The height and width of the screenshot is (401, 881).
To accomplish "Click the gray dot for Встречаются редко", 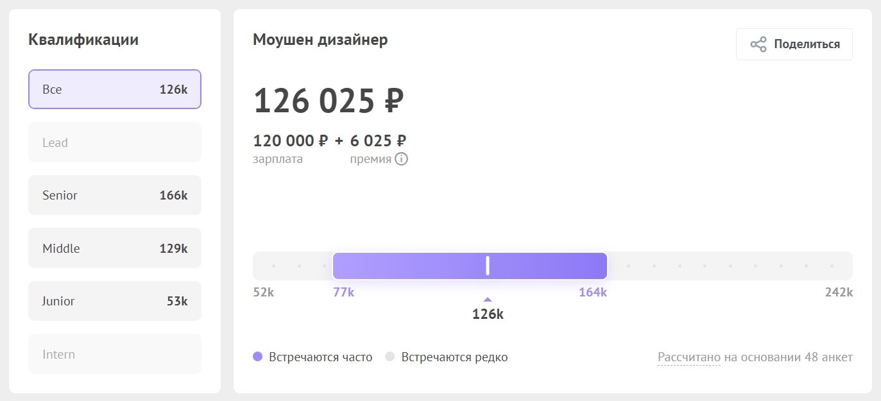I will click(389, 357).
